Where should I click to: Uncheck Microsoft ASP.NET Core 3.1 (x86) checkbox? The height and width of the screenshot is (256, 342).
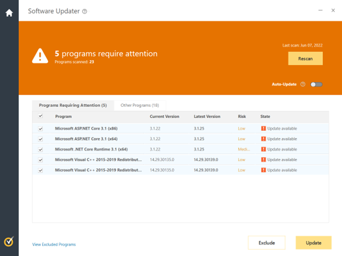41,129
